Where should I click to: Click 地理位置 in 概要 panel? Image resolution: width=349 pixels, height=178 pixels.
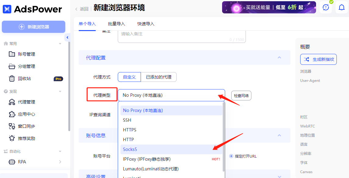pyautogui.click(x=308, y=135)
